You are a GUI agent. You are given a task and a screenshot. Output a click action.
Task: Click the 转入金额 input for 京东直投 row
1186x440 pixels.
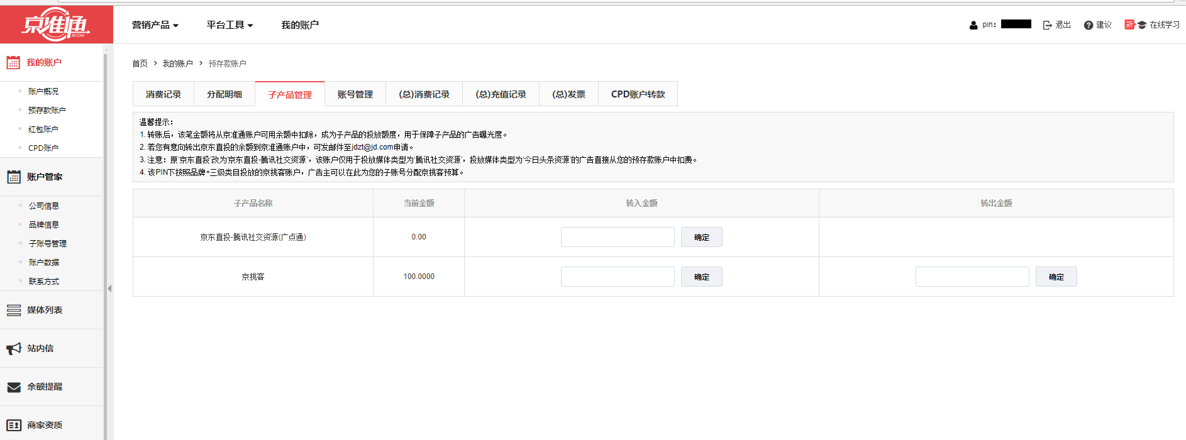(x=618, y=237)
